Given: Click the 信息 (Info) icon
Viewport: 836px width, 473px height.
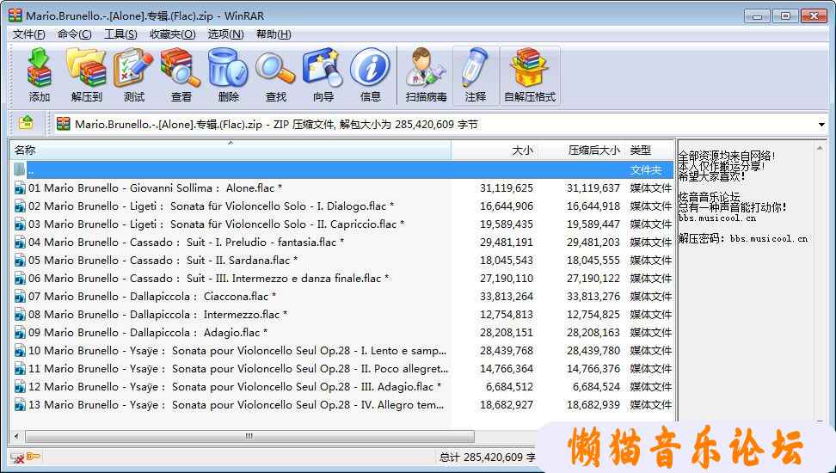Looking at the screenshot, I should point(371,68).
